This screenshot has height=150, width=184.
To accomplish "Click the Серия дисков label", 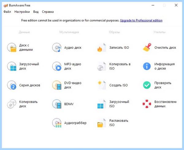I will tap(30, 85).
